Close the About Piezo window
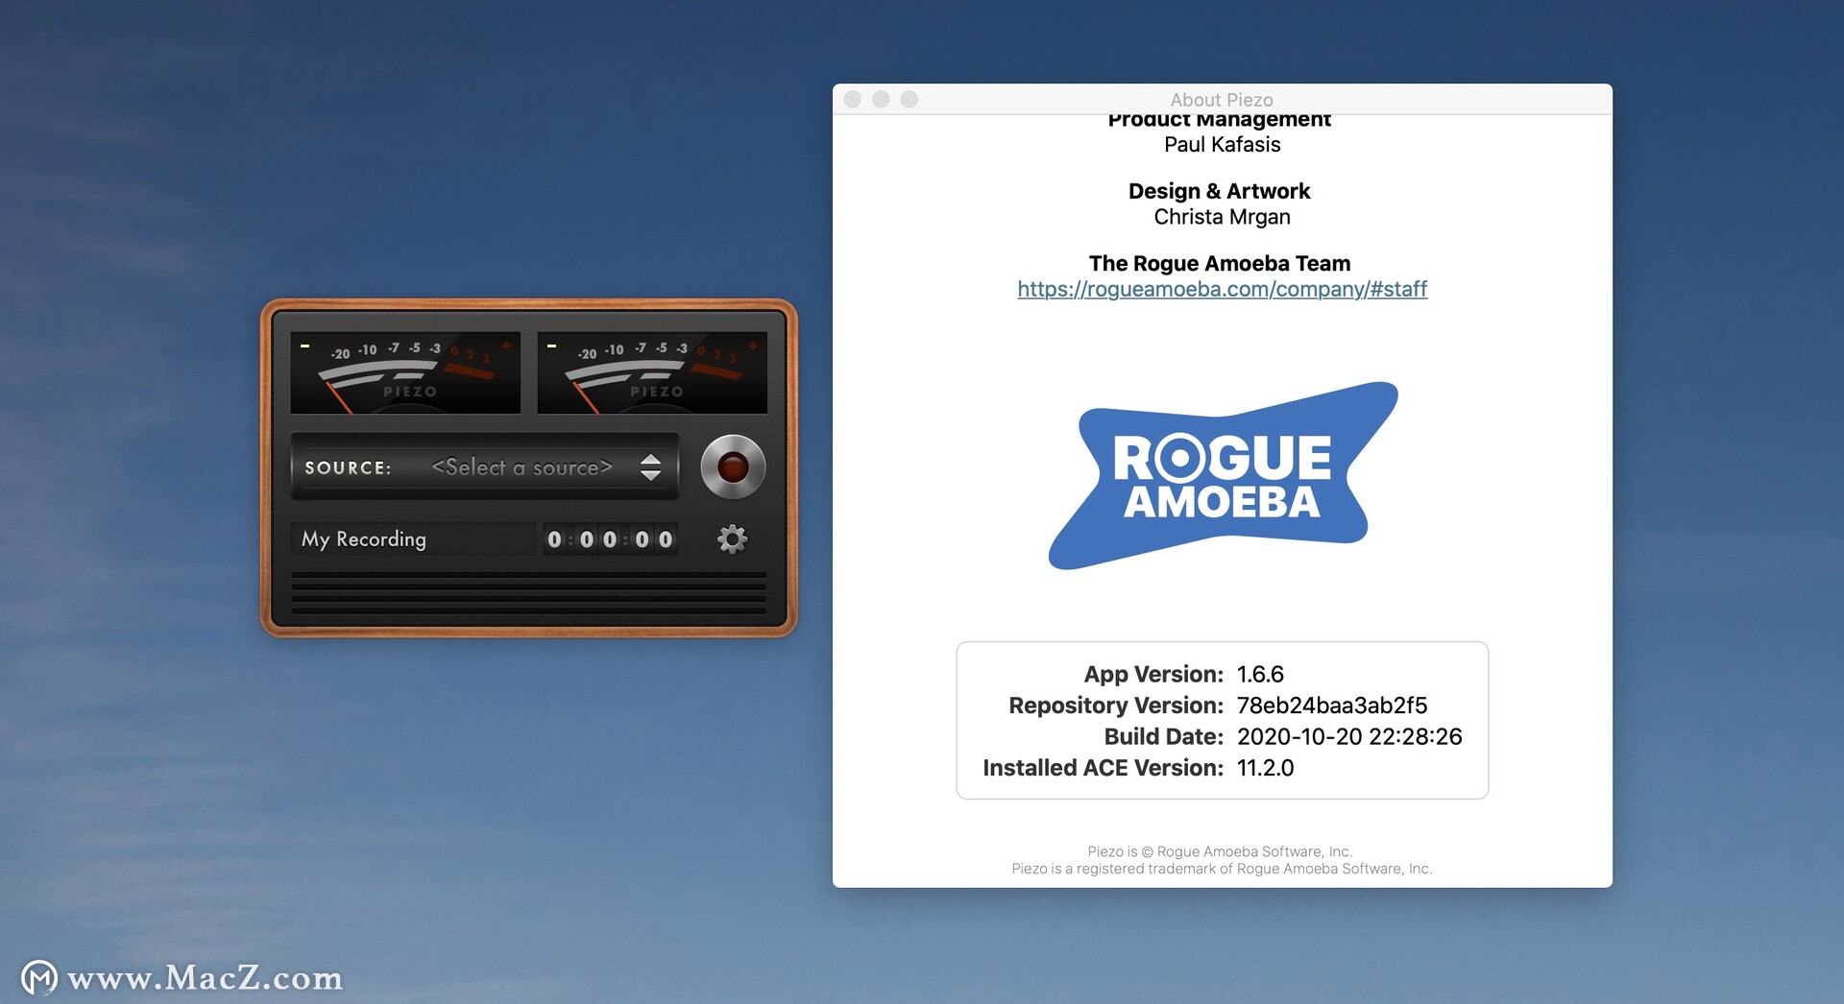This screenshot has width=1844, height=1004. (852, 99)
